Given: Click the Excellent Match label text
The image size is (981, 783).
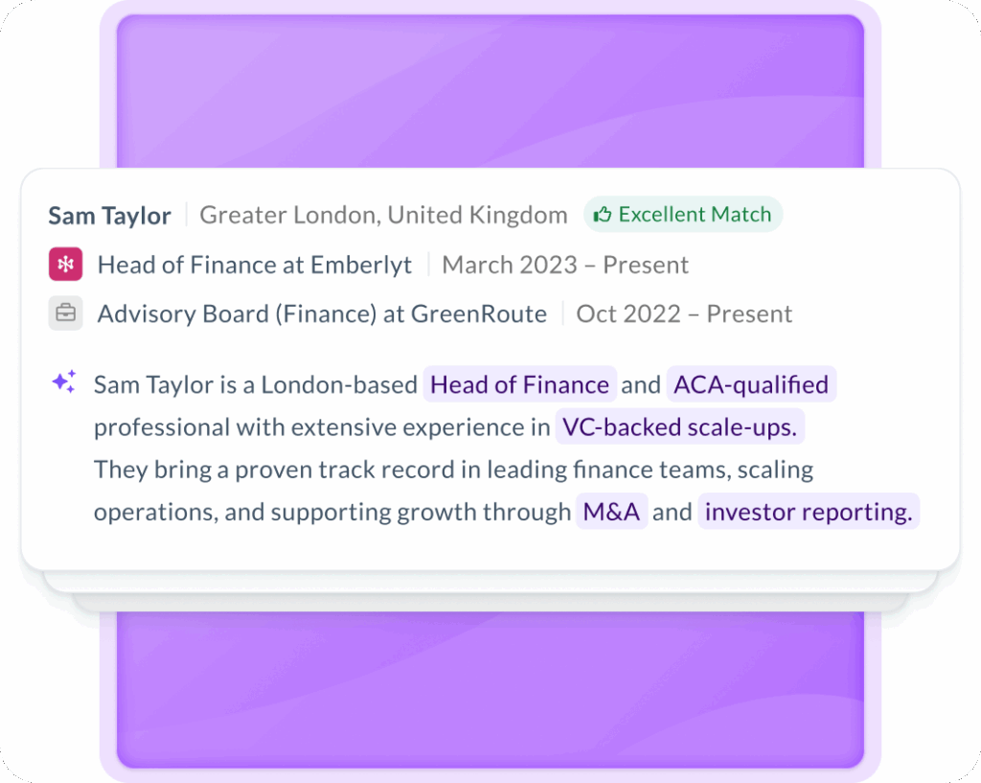Looking at the screenshot, I should pos(695,215).
